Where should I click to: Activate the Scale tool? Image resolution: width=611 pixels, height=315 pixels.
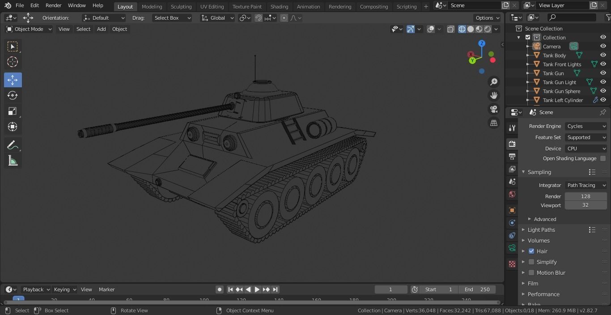tap(13, 111)
